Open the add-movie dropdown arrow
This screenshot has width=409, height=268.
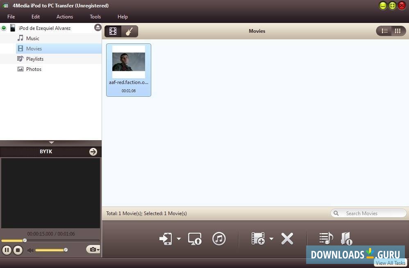pyautogui.click(x=272, y=238)
